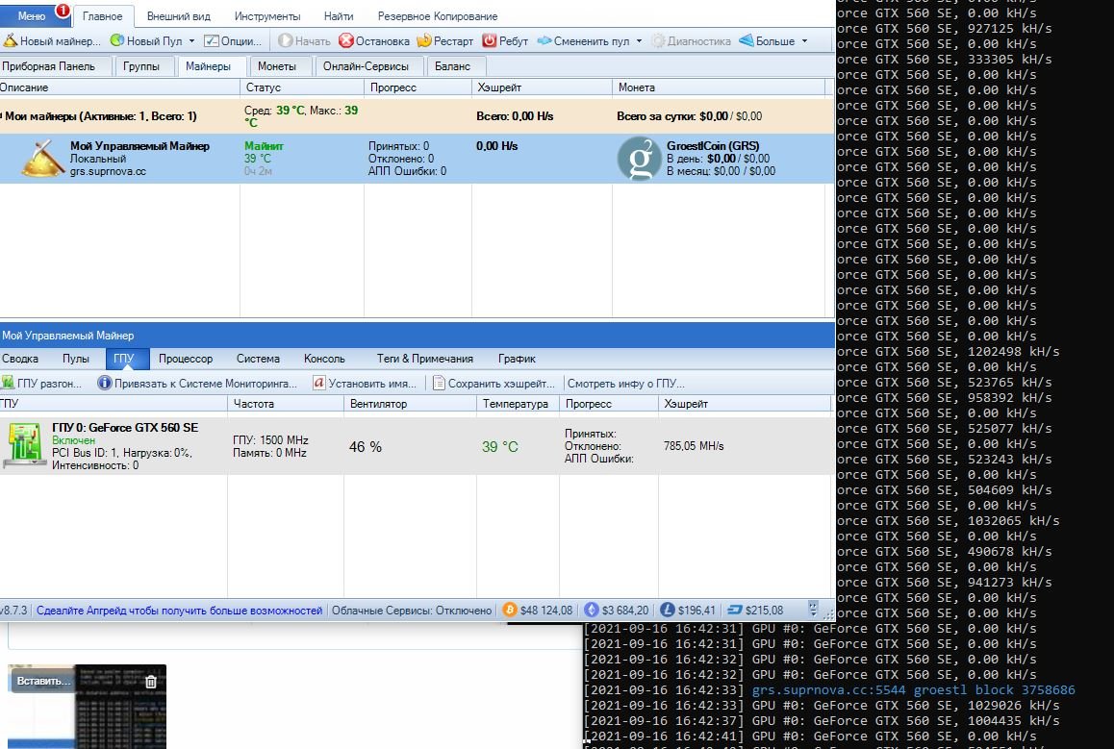The image size is (1114, 749).
Task: Open Опции via its checkmark icon
Action: tap(211, 41)
